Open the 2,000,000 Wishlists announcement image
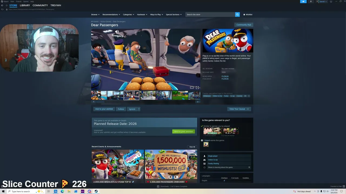The width and height of the screenshot is (346, 194). tap(118, 164)
